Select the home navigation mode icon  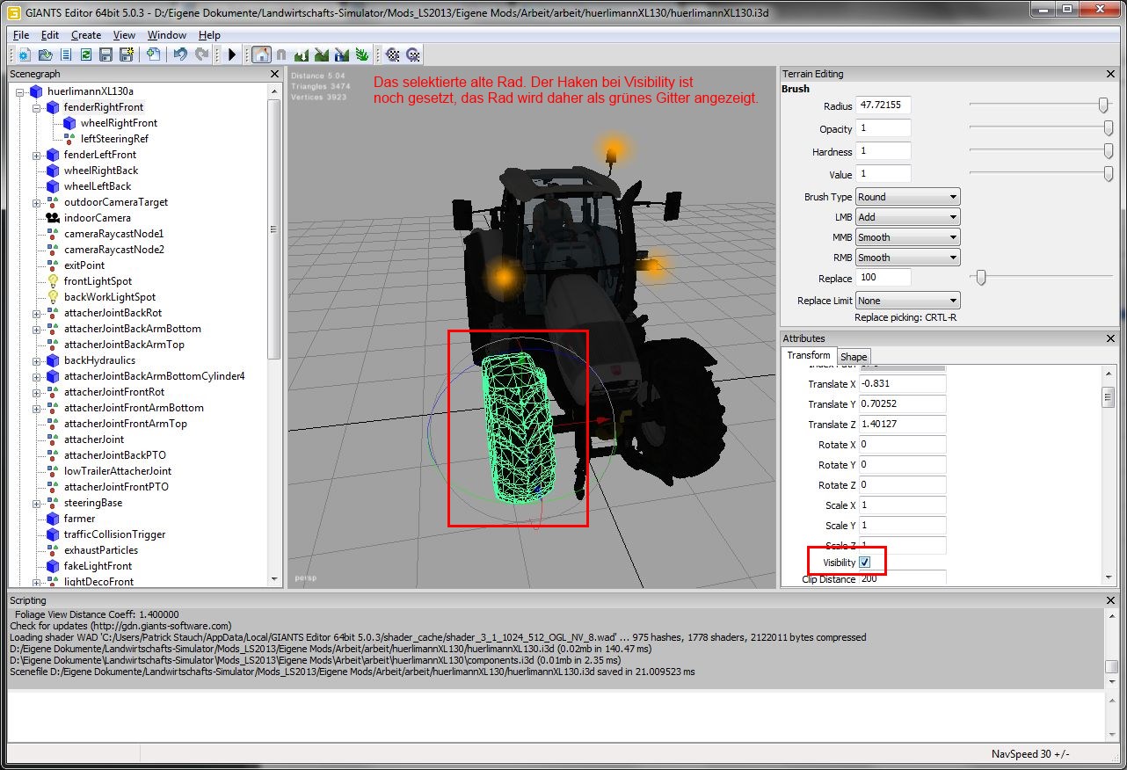(261, 54)
